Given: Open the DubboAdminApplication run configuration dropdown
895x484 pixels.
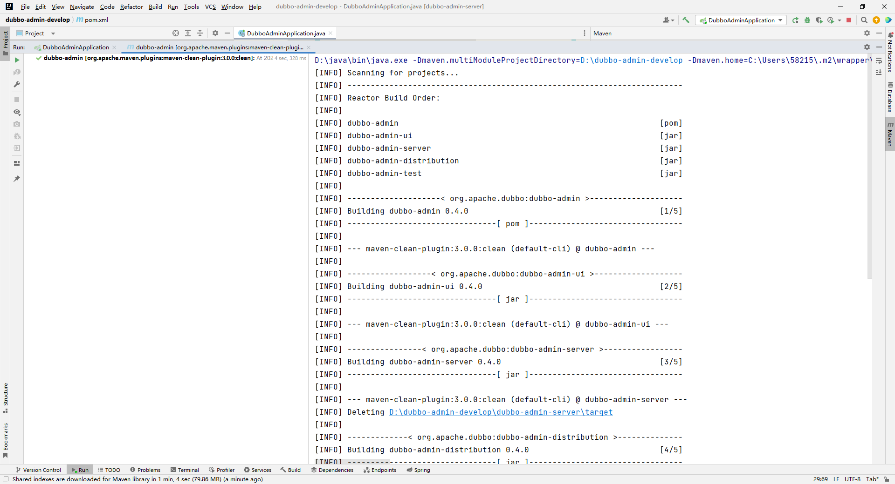Looking at the screenshot, I should [741, 20].
